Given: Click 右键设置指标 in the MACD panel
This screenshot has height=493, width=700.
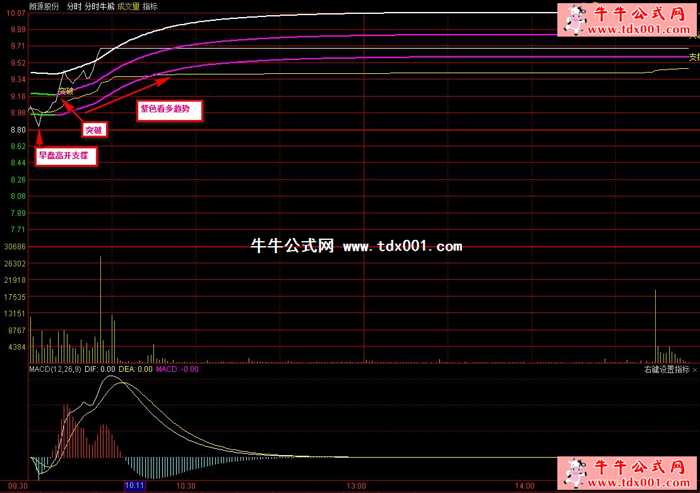Looking at the screenshot, I should [667, 370].
